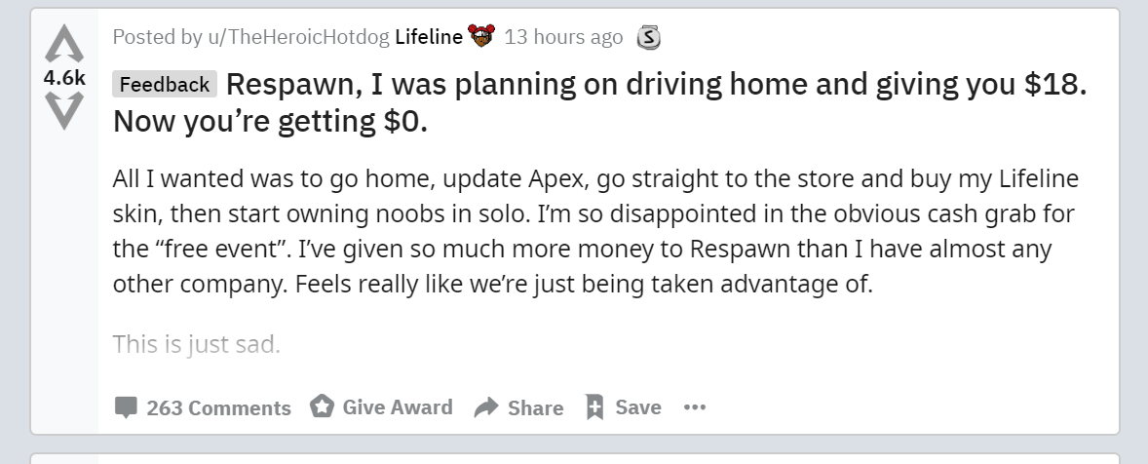The height and width of the screenshot is (464, 1148).
Task: Click the Share text label
Action: 535,408
